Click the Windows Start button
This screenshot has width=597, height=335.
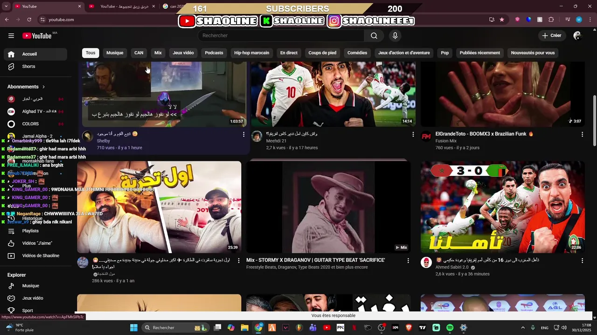pyautogui.click(x=134, y=328)
